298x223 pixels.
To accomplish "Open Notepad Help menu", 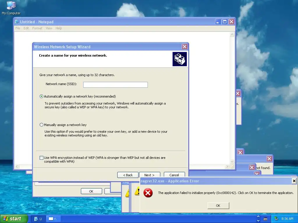I will click(x=59, y=28).
